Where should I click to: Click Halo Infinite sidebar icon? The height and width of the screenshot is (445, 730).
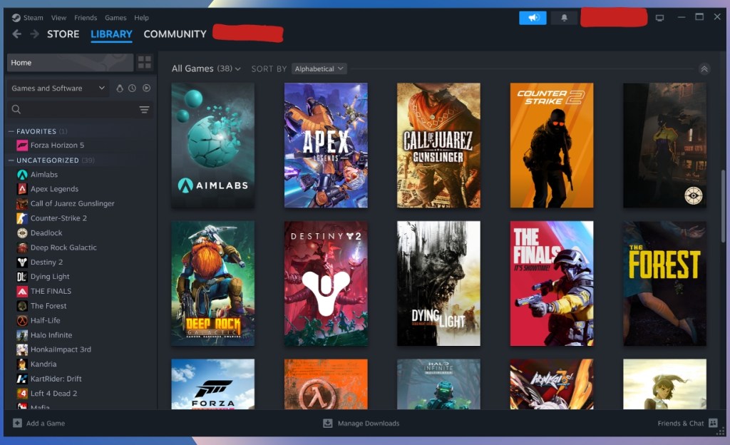click(22, 335)
